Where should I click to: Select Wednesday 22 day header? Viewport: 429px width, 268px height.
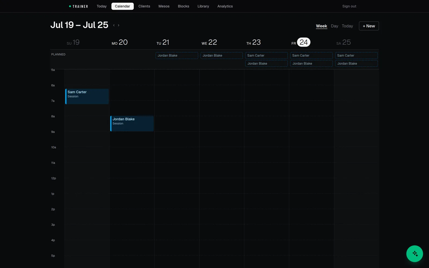click(209, 42)
